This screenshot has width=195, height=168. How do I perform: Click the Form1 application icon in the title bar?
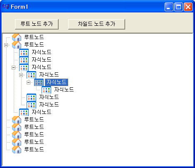click(6, 7)
